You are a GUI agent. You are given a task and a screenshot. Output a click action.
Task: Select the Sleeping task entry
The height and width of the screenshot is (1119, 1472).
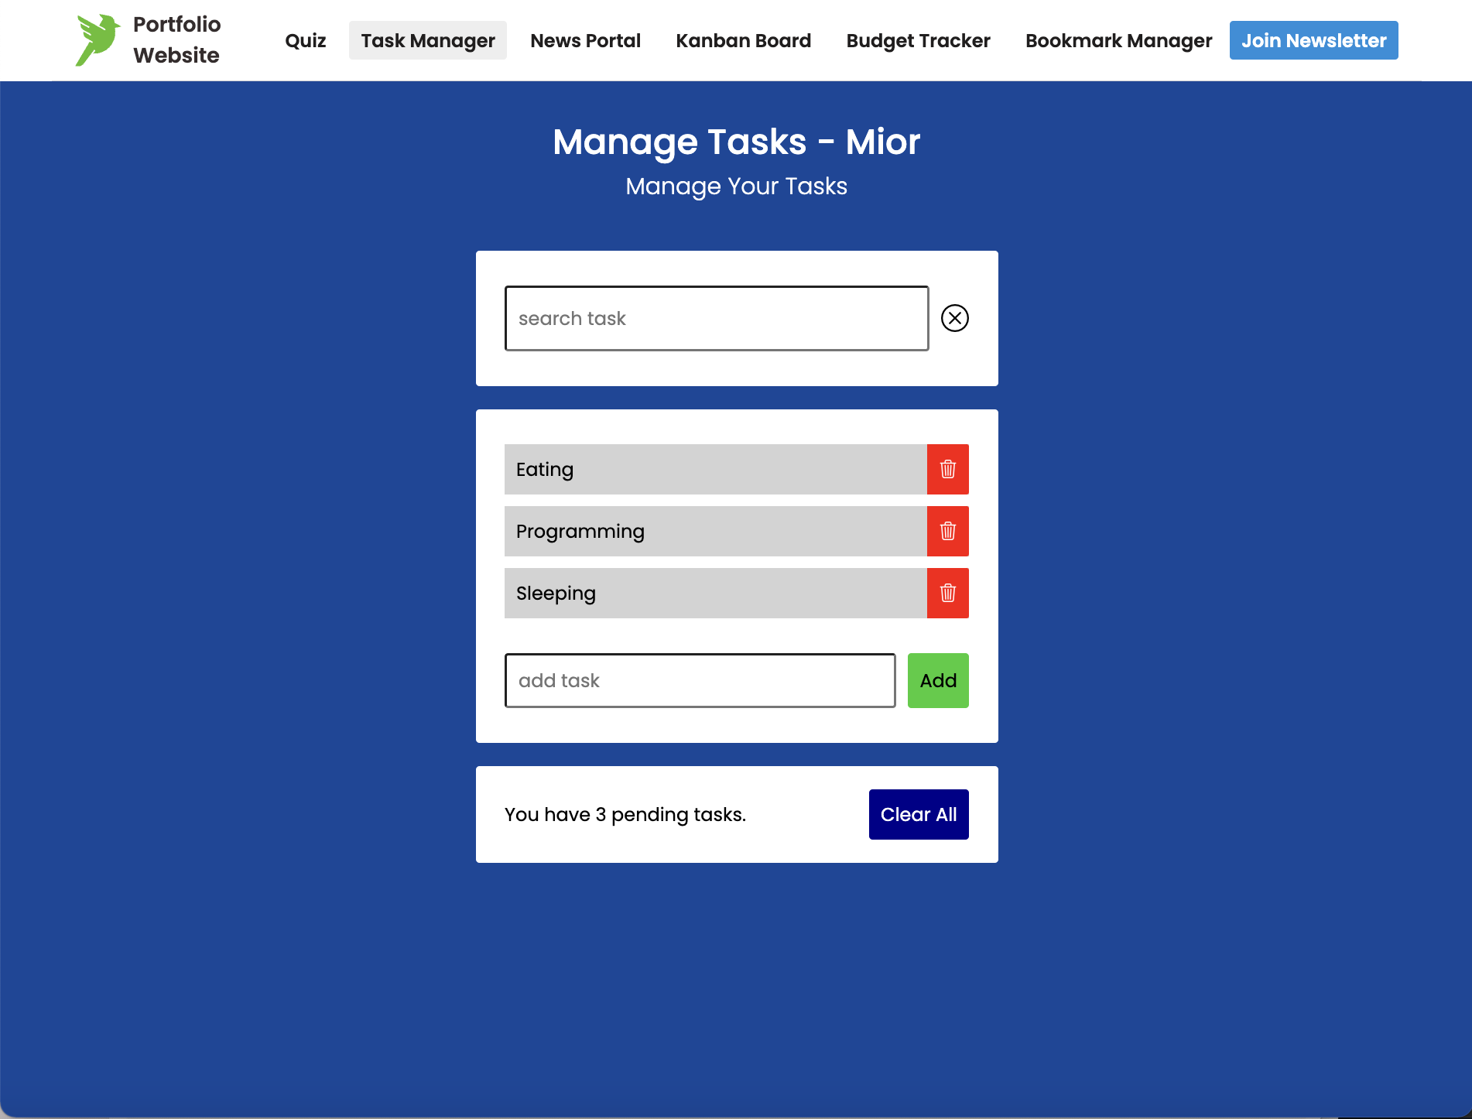pos(714,593)
